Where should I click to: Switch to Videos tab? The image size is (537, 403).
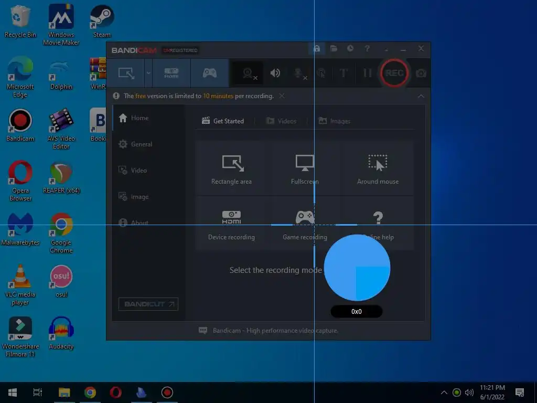[281, 121]
